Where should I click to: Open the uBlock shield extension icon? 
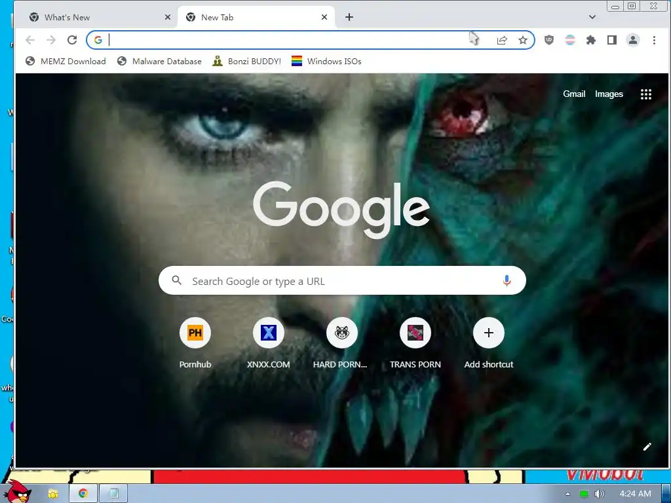[549, 40]
